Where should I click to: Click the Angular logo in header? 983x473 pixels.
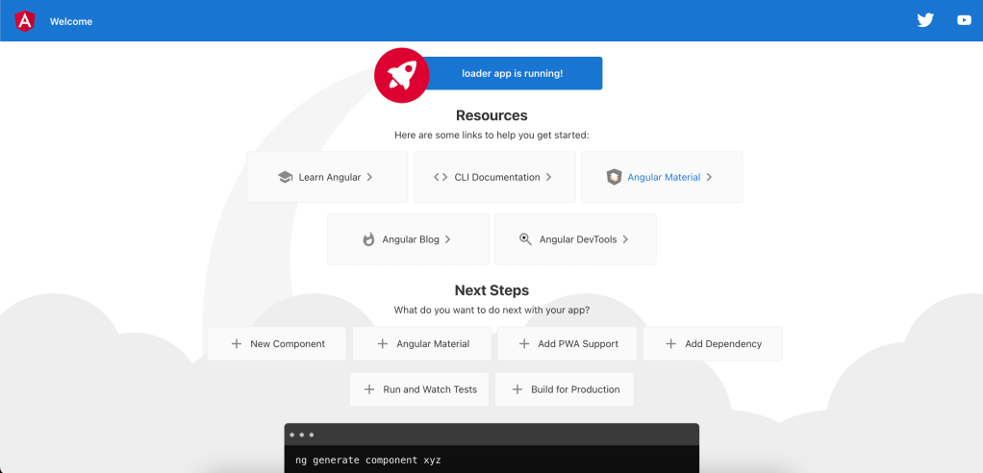25,20
